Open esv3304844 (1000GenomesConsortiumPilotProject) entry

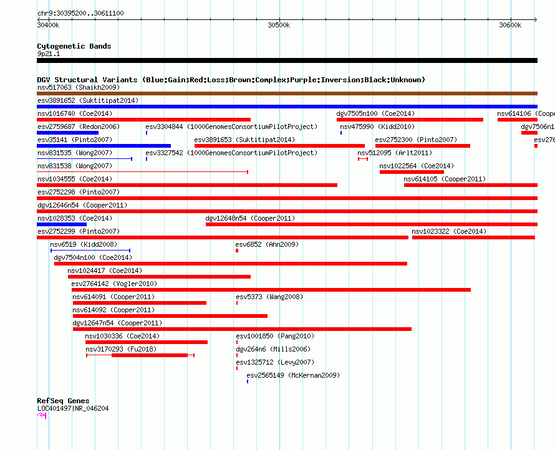coord(231,127)
